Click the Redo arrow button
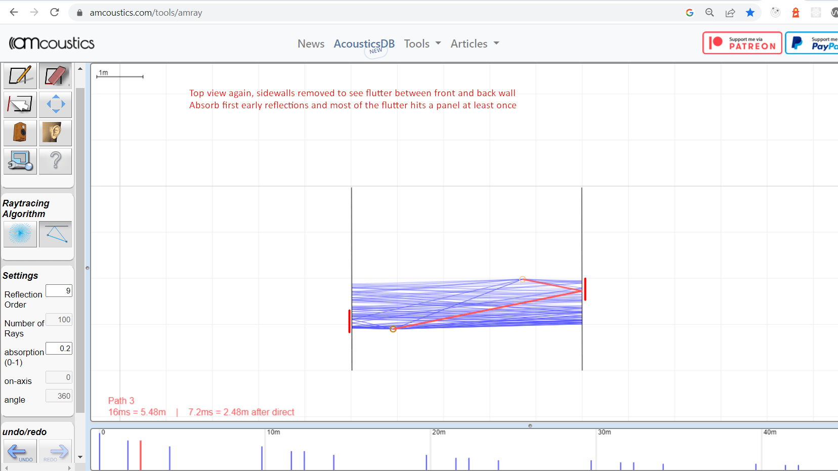Viewport: 838px width, 471px height. tap(55, 451)
